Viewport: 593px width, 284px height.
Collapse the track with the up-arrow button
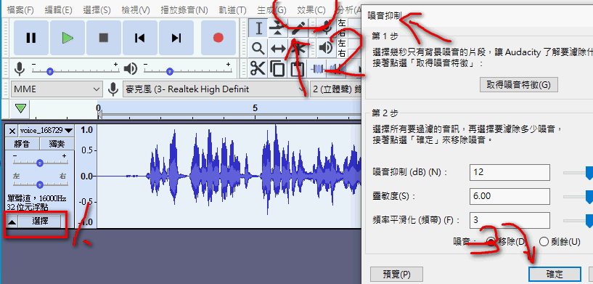pos(12,222)
